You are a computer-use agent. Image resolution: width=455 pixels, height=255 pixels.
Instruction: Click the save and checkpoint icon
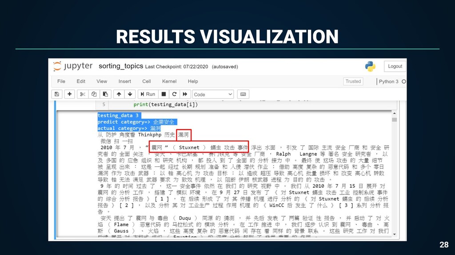tap(56, 94)
